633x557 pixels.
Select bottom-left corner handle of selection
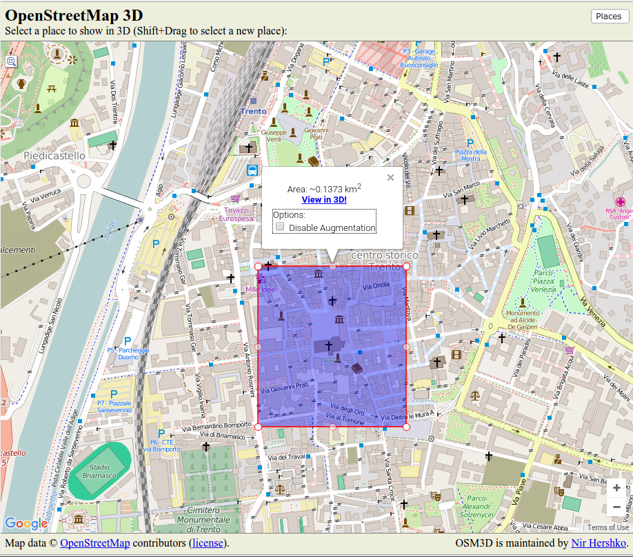(259, 427)
